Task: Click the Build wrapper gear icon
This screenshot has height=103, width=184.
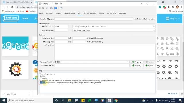Action: point(51,8)
